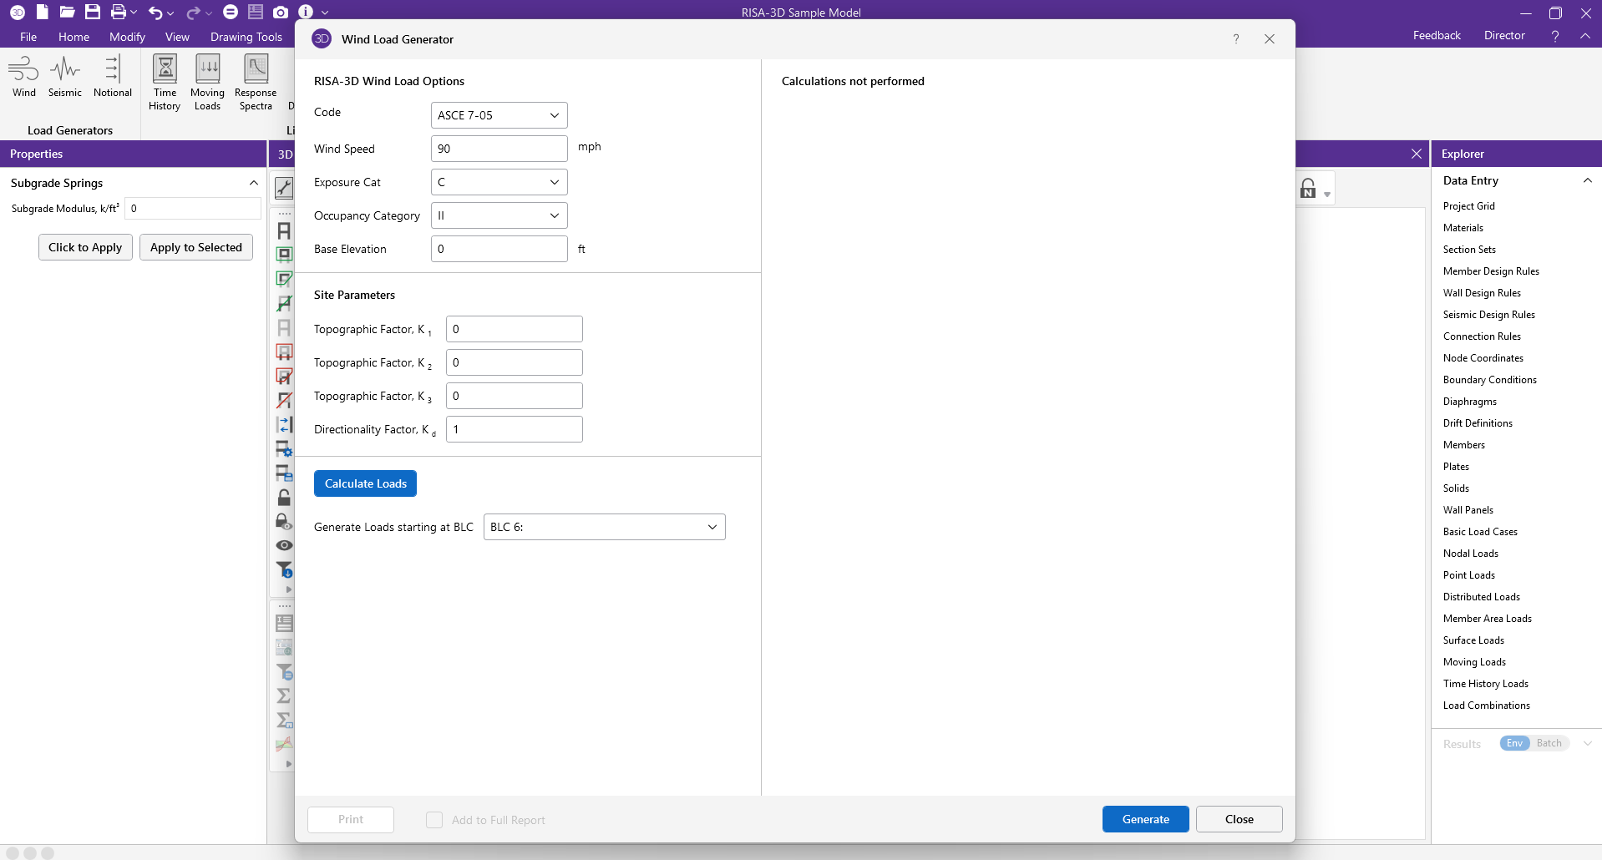The height and width of the screenshot is (860, 1602).
Task: Click the Feedback link
Action: (x=1437, y=35)
